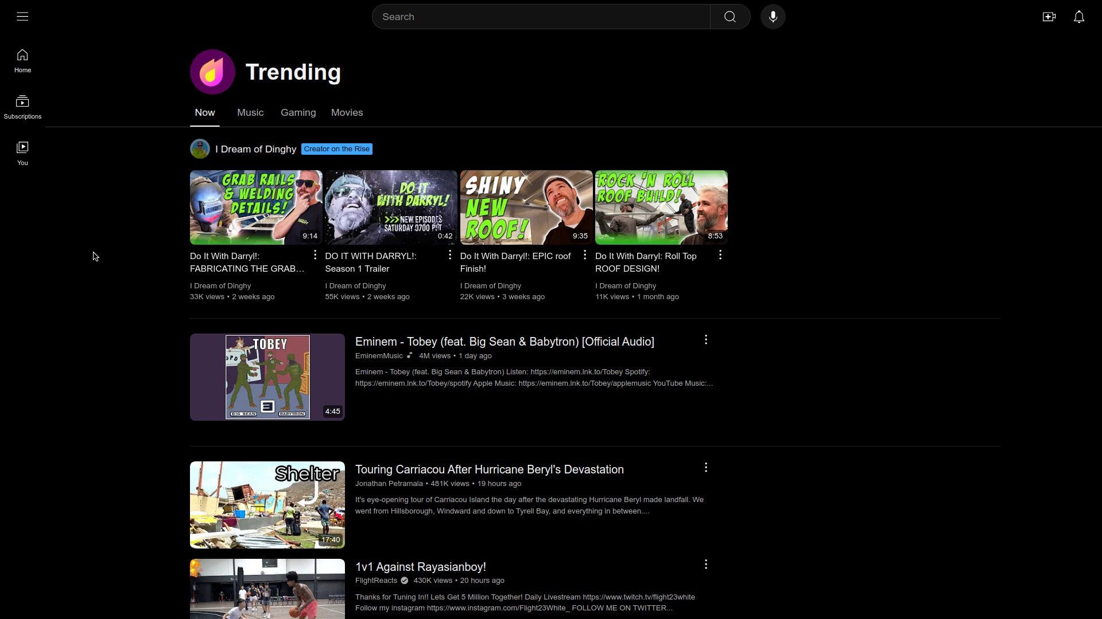Open notifications bell
Screen dimensions: 1102x619
point(1079,17)
